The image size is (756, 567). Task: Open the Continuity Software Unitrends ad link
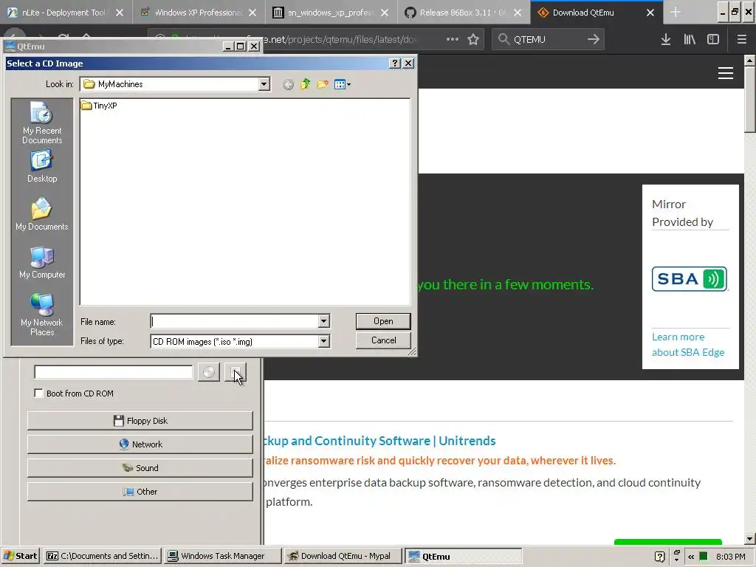click(380, 441)
